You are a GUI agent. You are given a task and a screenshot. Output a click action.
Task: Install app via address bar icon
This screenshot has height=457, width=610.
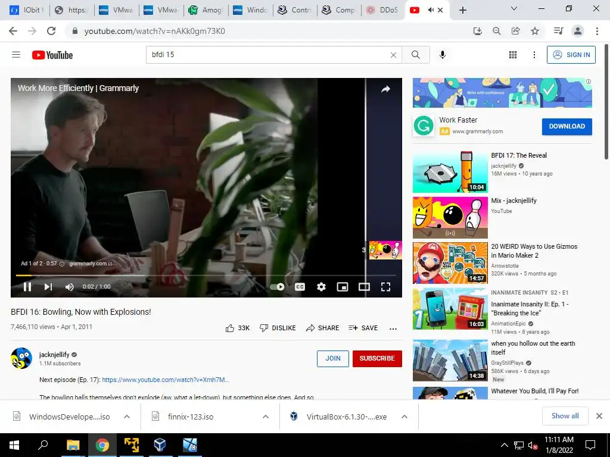click(477, 31)
